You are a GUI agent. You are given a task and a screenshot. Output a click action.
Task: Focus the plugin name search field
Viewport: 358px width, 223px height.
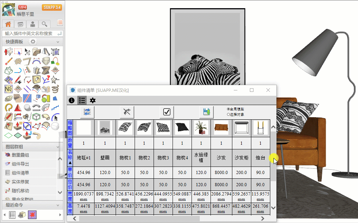pos(33,34)
